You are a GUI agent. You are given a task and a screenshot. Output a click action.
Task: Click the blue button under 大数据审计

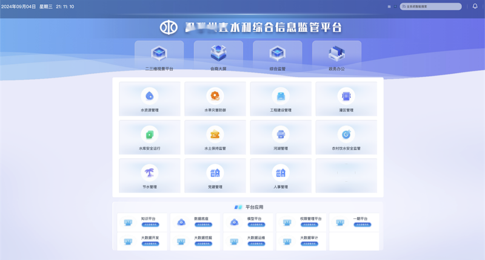coord(309,244)
